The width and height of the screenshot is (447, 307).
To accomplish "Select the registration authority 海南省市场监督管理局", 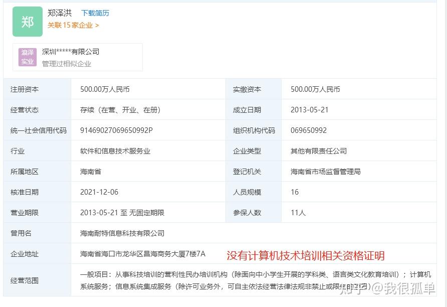I will coord(324,171).
